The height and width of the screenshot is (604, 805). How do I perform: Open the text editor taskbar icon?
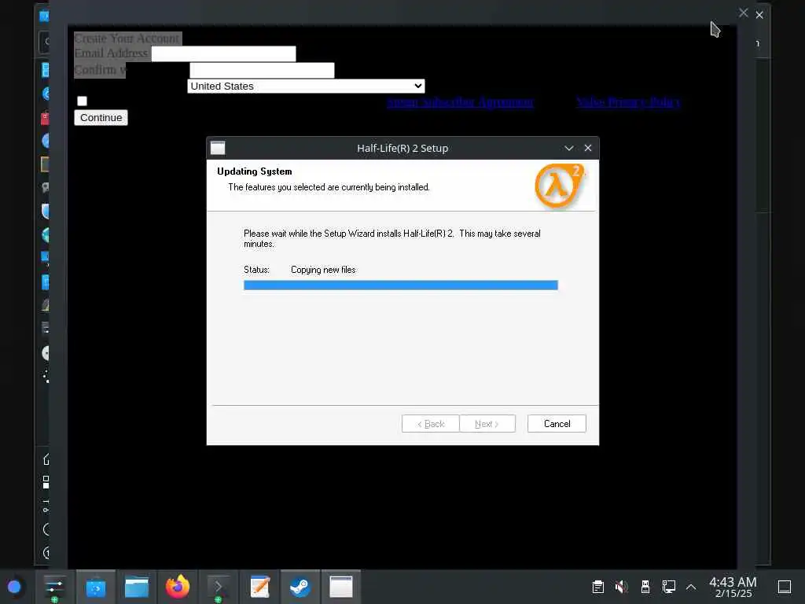point(259,587)
